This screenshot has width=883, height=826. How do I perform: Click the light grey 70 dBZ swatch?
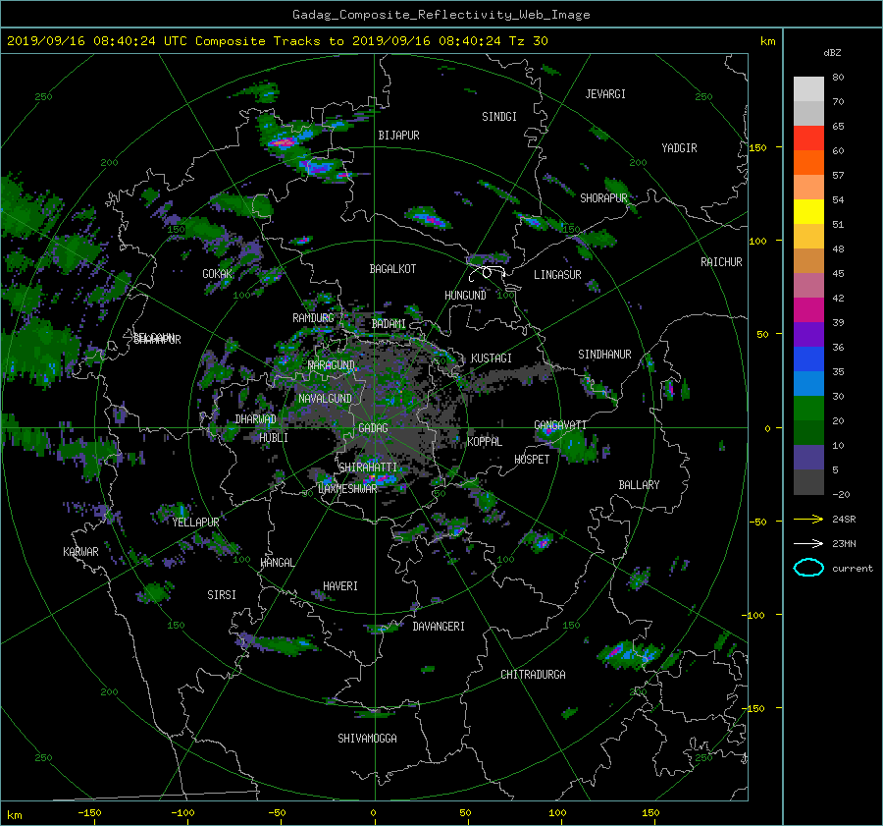coord(808,113)
